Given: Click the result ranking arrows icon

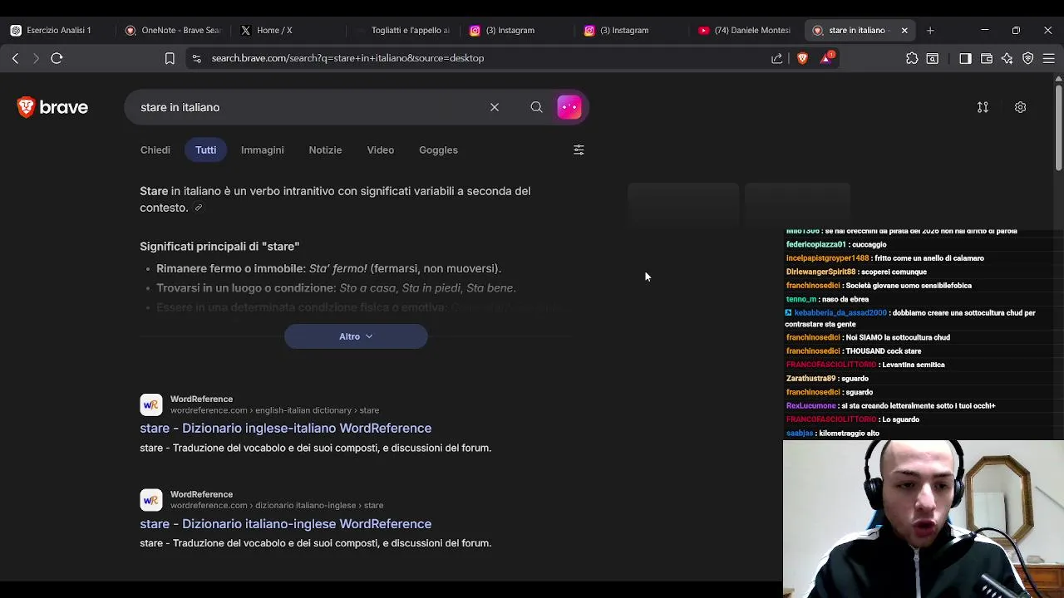Looking at the screenshot, I should 983,107.
